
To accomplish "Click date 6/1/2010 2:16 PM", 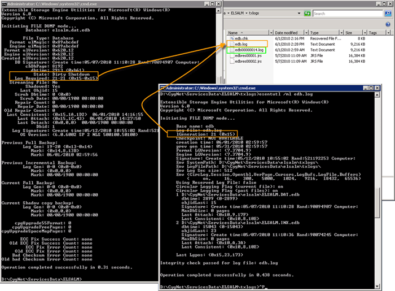I will pos(289,38).
